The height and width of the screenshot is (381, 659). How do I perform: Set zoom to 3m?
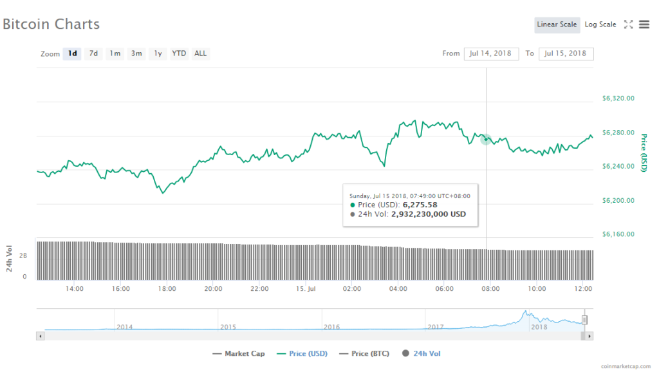[x=136, y=53]
